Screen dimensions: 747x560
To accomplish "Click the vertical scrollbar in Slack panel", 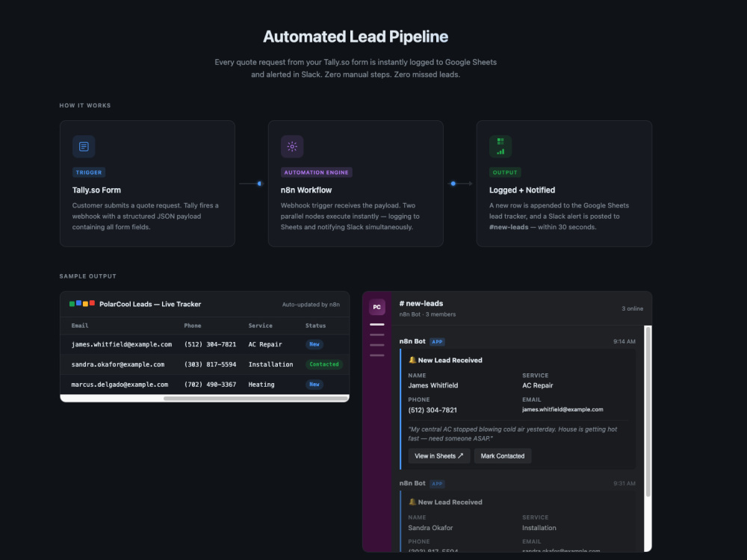I will click(648, 412).
